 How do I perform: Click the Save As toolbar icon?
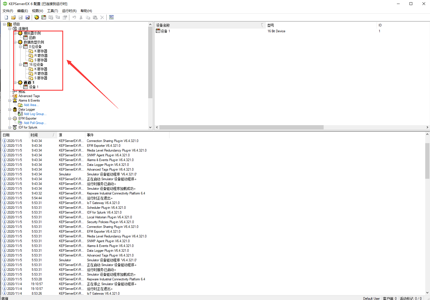pos(28,17)
